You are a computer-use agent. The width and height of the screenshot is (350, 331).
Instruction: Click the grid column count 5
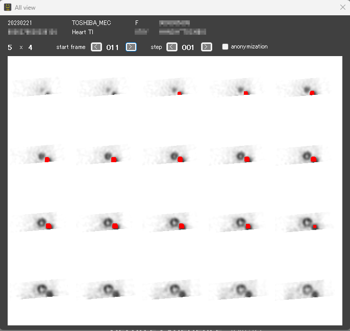pos(10,47)
